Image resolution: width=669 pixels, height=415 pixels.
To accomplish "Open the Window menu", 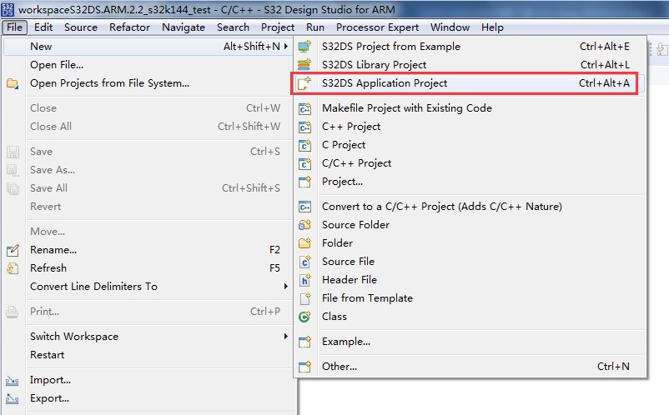I will point(450,27).
